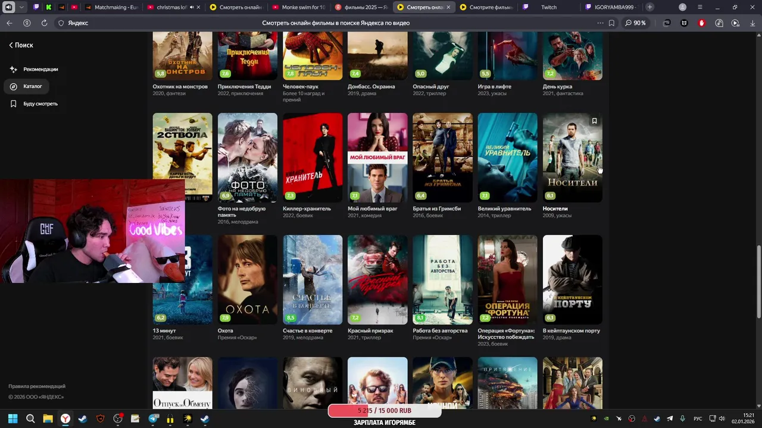Switch to фильмы 2025 tab
The width and height of the screenshot is (762, 428).
tap(361, 7)
